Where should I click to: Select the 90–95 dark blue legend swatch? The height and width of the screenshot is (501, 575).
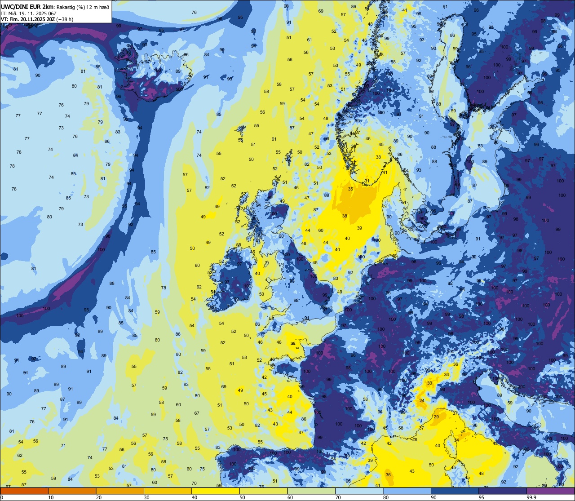click(455, 491)
